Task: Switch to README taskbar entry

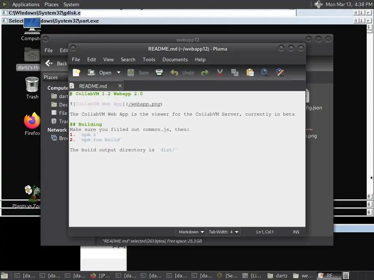Action: [328, 276]
